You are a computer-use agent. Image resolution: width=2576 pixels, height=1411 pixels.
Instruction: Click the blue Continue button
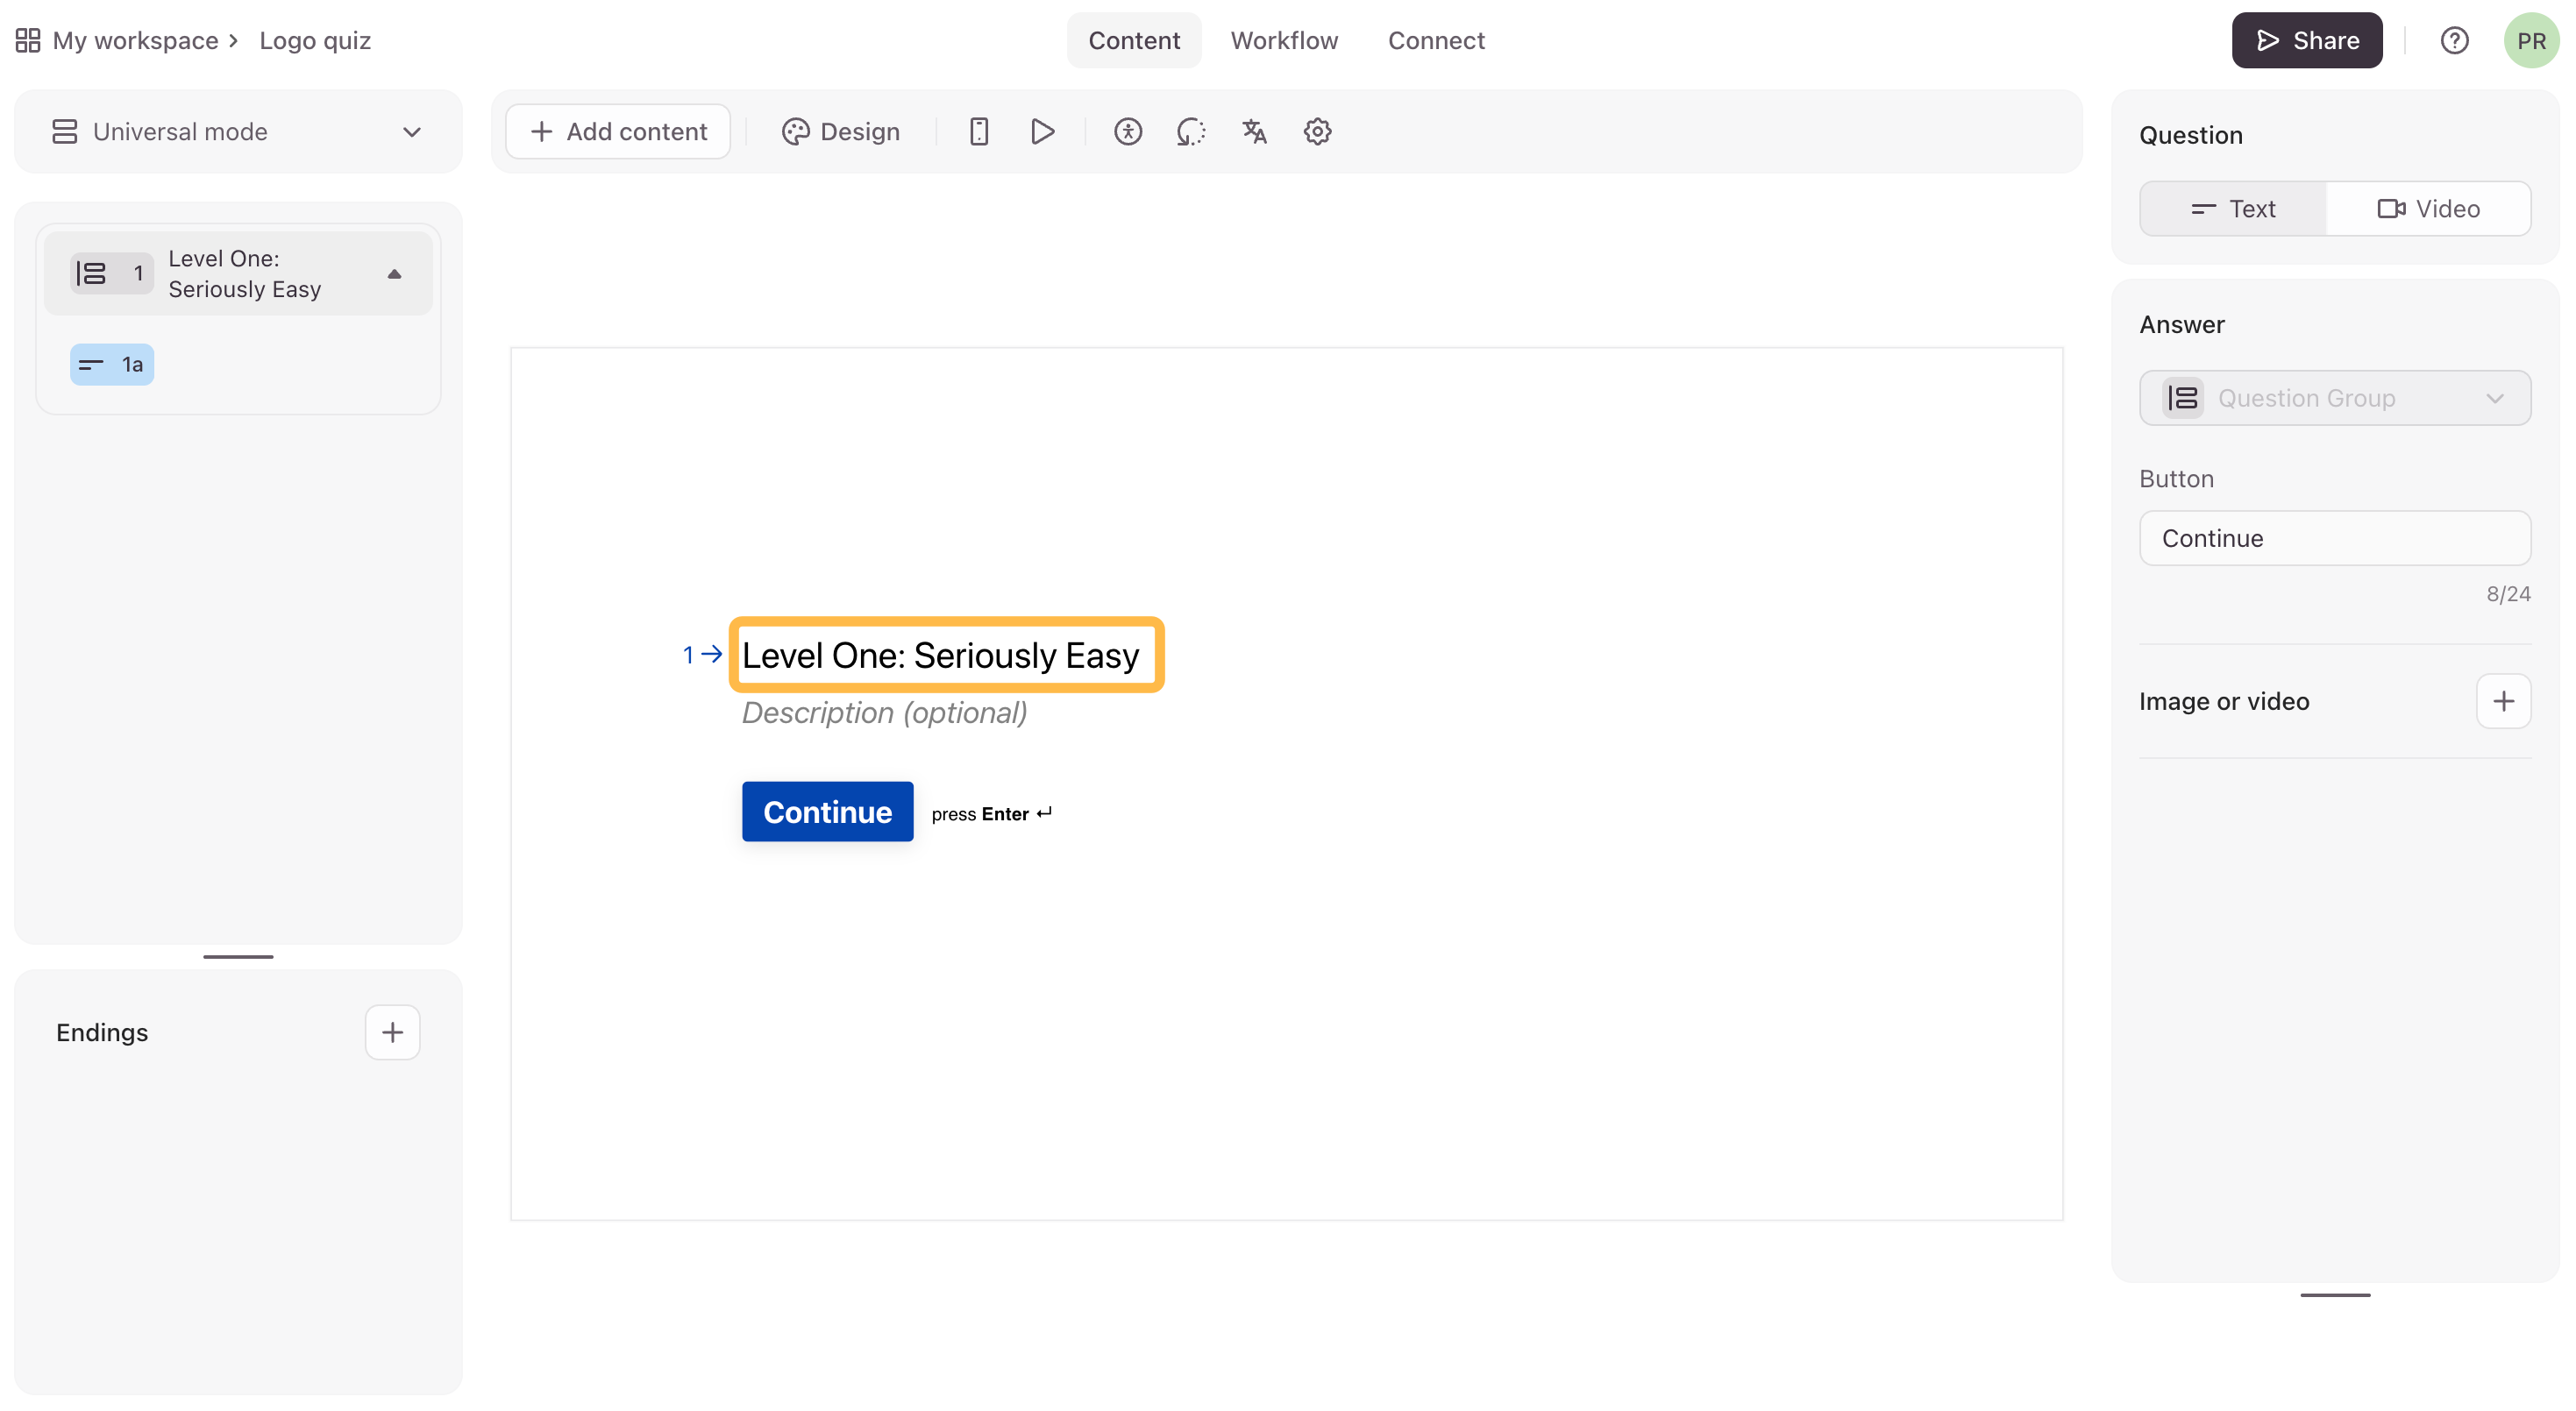tap(827, 812)
